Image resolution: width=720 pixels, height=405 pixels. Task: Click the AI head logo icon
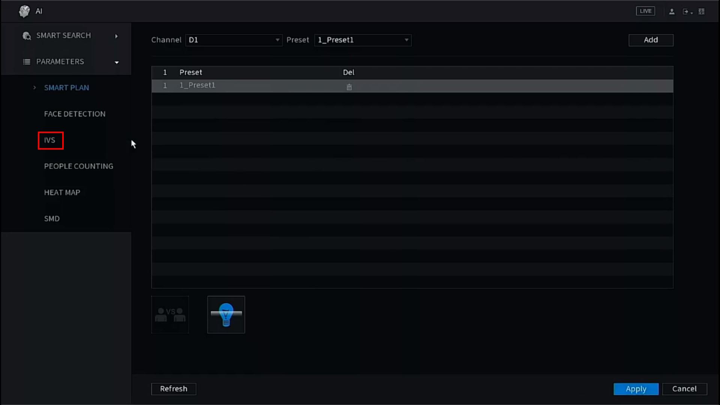24,11
